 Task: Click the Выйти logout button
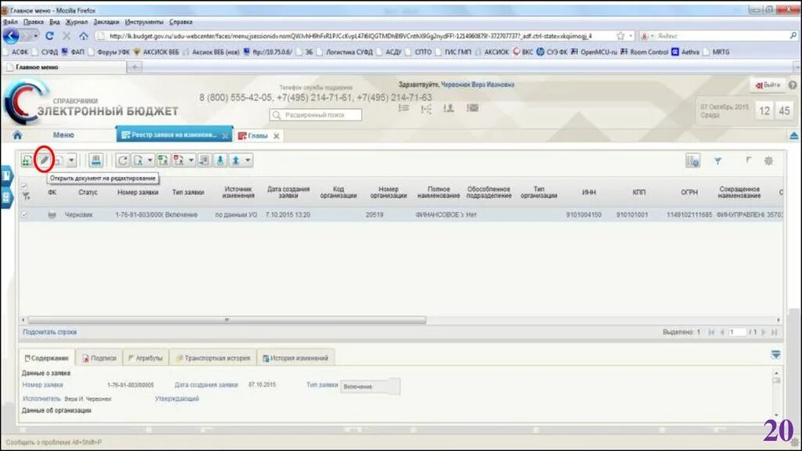[768, 85]
